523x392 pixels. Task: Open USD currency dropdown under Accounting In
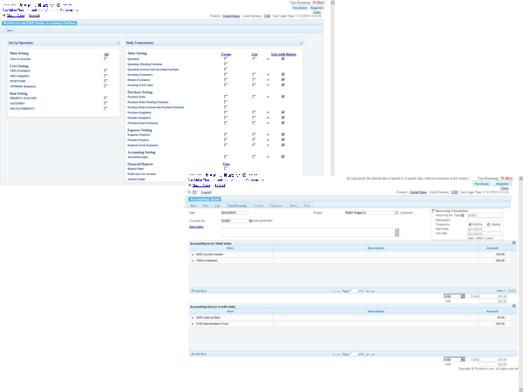(454, 296)
